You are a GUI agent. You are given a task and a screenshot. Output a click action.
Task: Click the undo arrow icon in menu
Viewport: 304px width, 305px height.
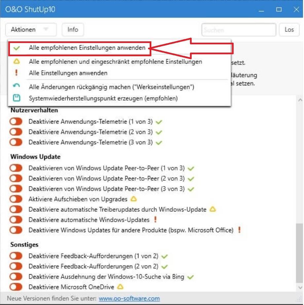pos(16,85)
